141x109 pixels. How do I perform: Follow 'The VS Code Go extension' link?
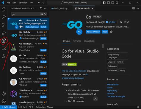74,71
